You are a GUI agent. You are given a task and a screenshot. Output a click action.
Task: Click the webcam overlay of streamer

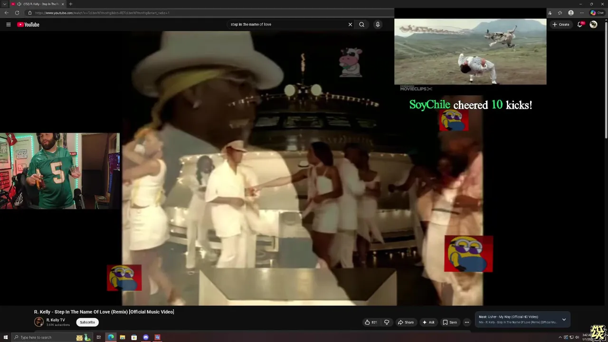pos(59,171)
